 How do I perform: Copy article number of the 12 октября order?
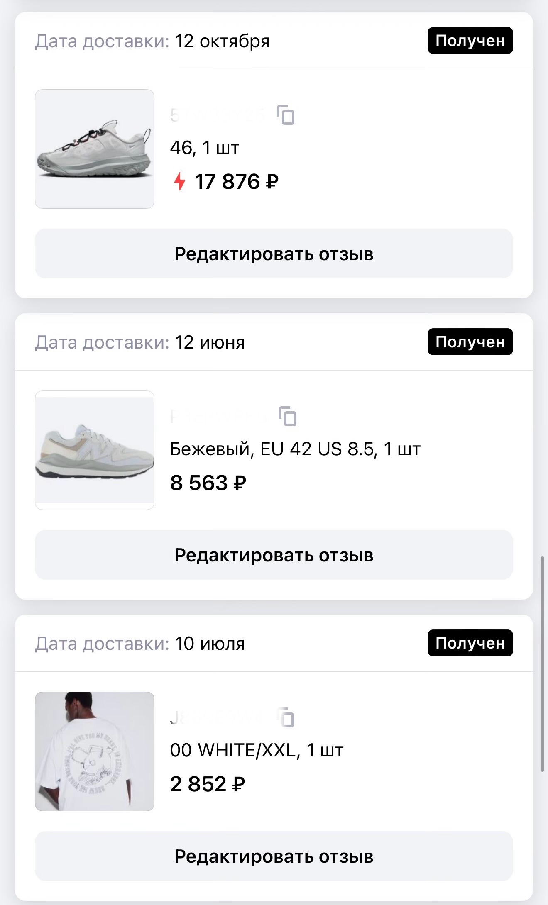286,115
